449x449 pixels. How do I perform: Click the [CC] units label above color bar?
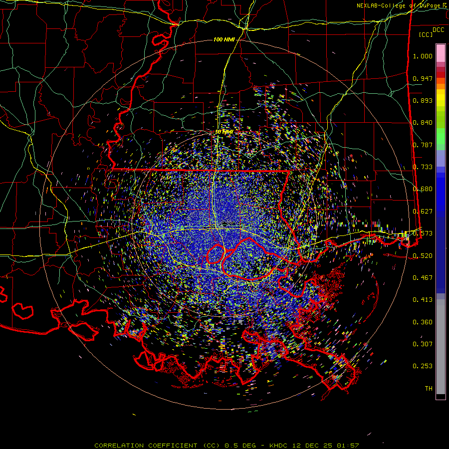click(426, 34)
